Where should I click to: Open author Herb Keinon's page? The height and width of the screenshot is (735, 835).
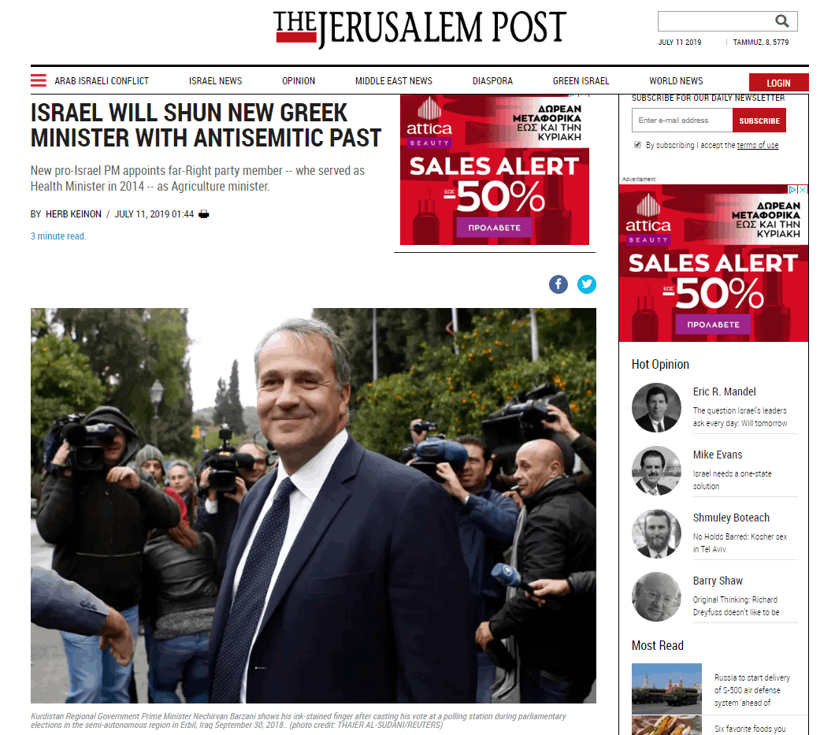coord(73,214)
